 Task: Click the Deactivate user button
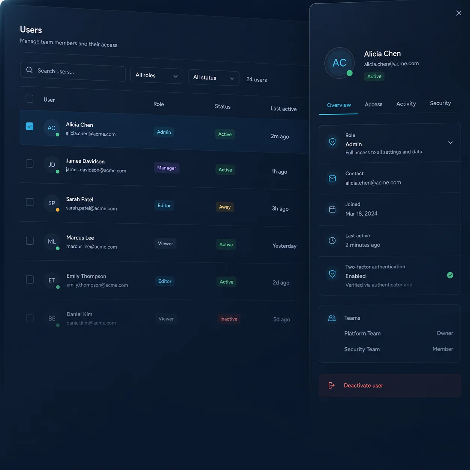click(x=390, y=385)
